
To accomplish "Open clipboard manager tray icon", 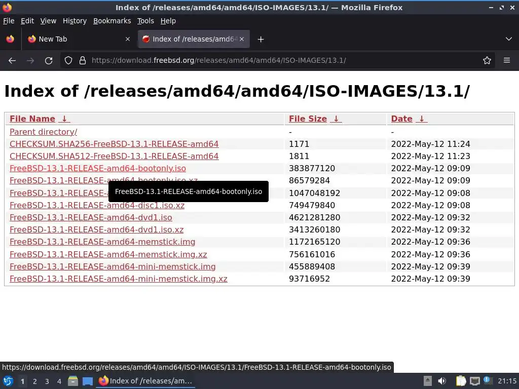I will (461, 381).
